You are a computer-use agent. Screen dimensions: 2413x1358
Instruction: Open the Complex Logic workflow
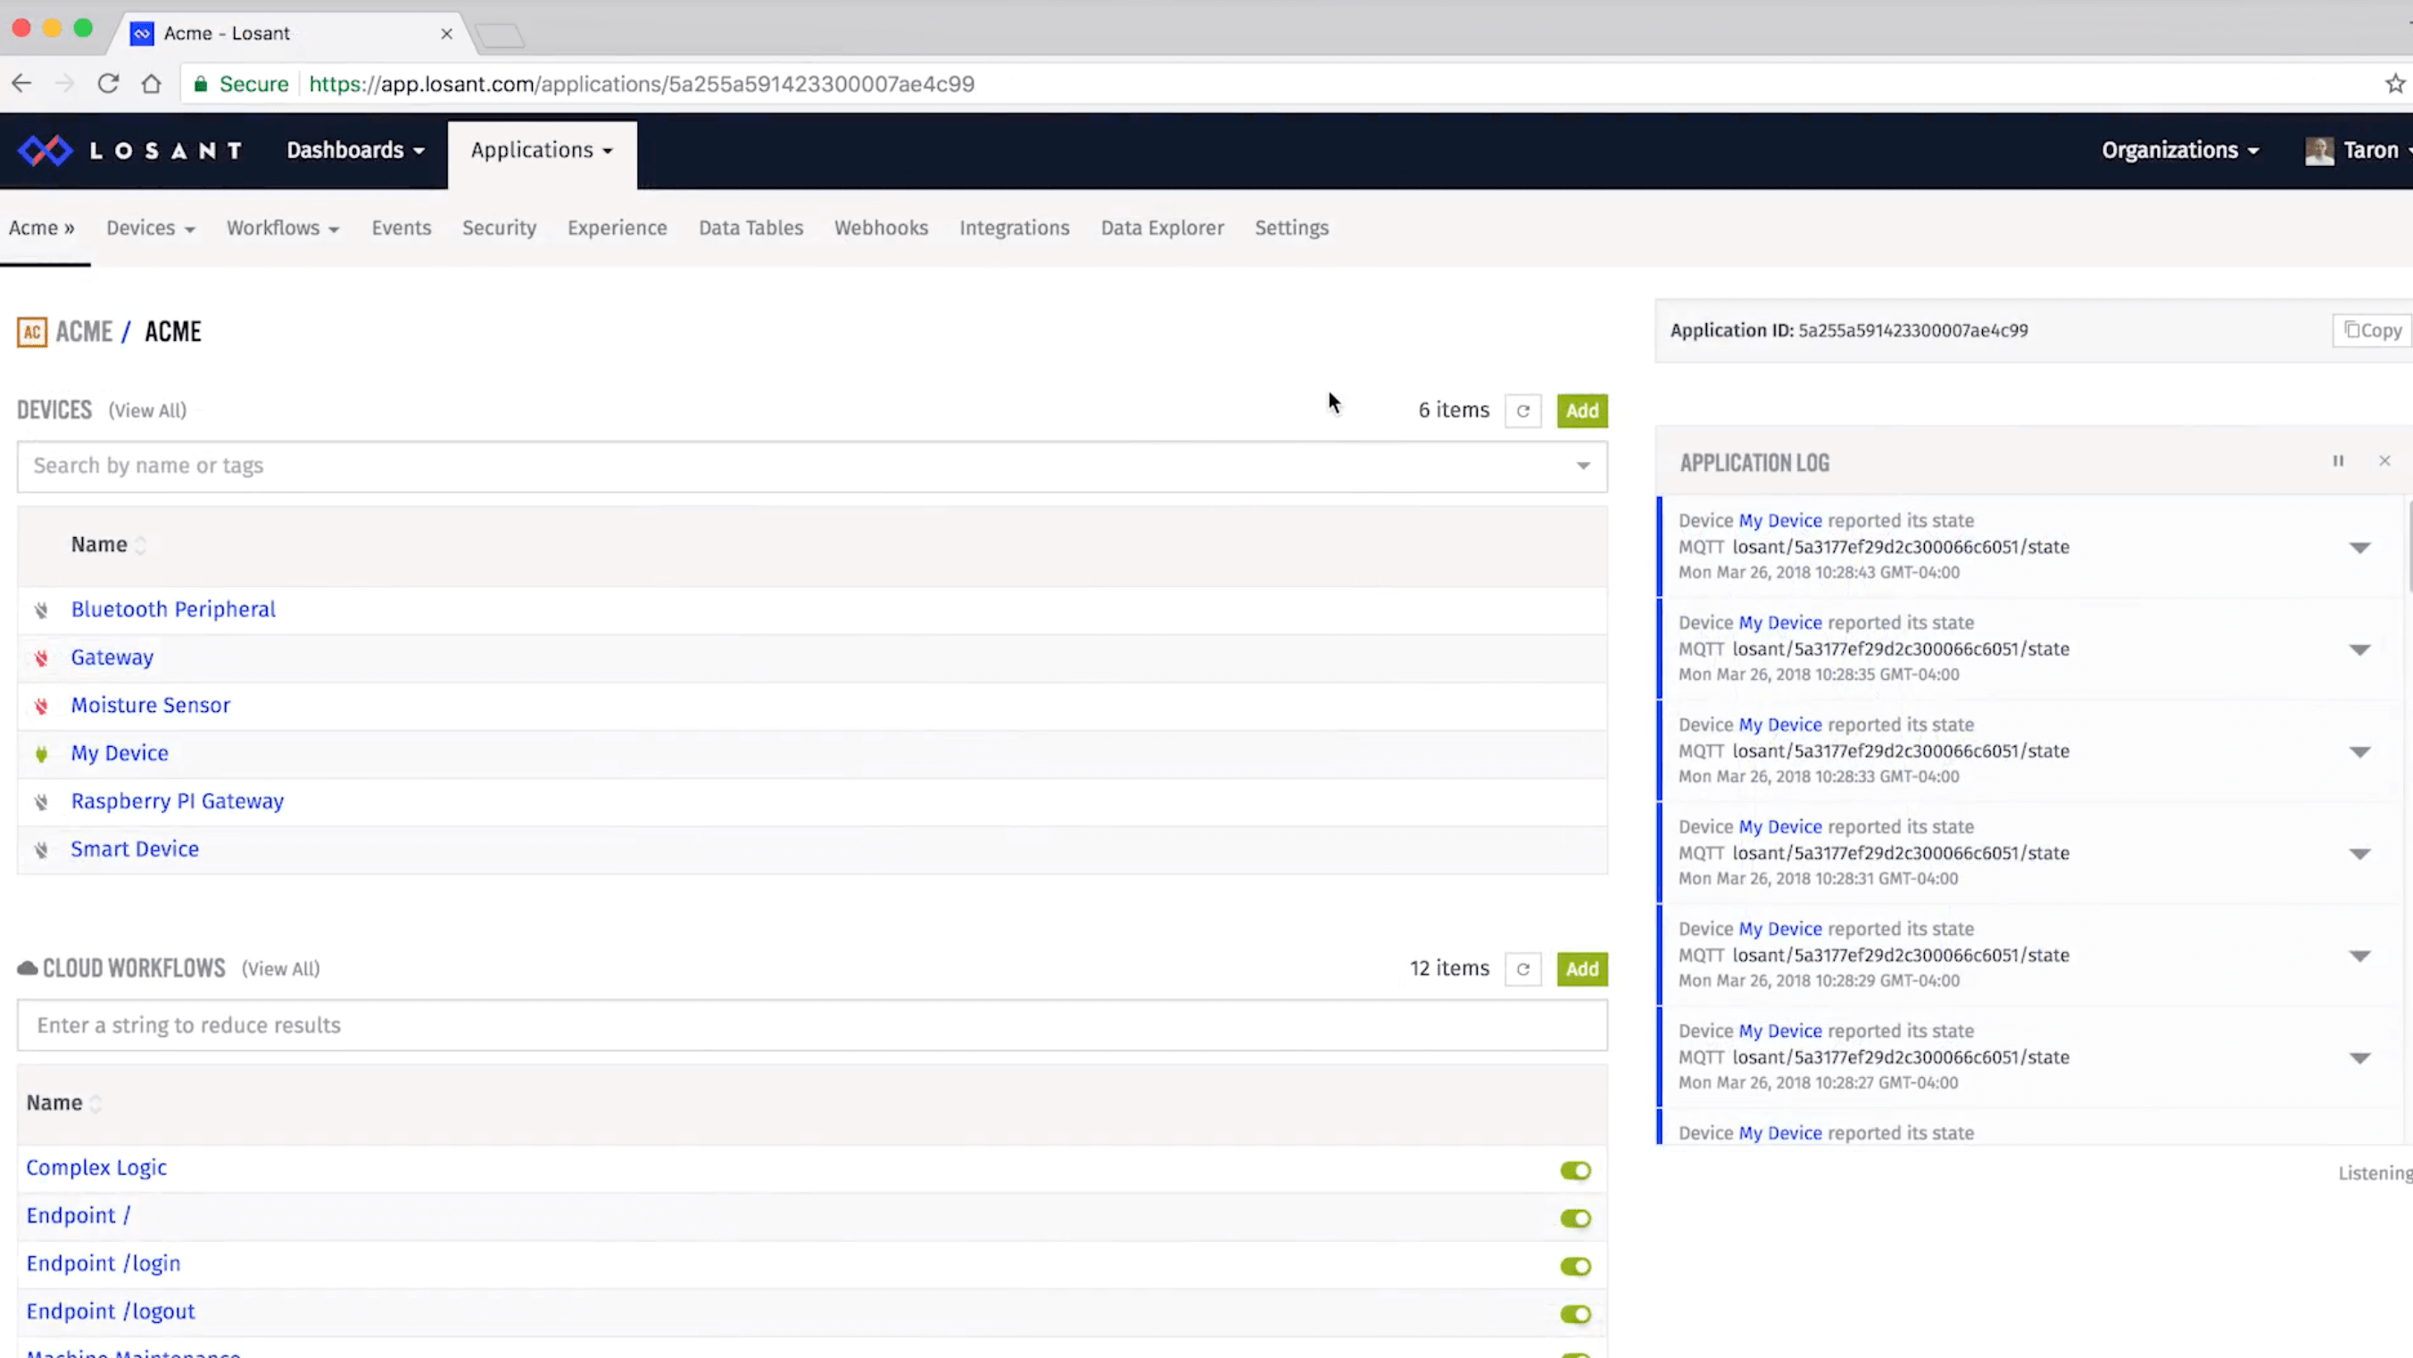click(96, 1167)
